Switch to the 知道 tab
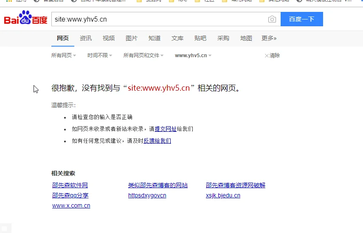Viewport: 363px width, 233px height. (x=155, y=38)
